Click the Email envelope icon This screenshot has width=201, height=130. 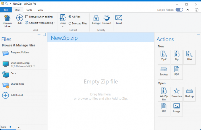point(119,18)
